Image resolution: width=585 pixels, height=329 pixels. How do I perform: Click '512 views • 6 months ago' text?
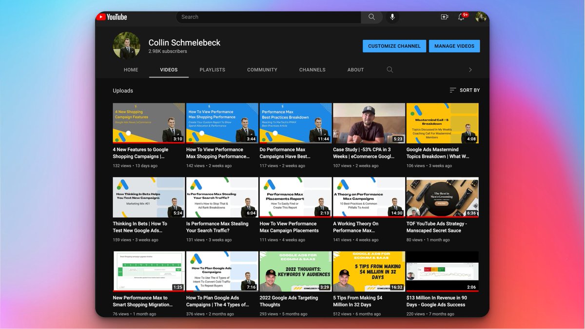(x=357, y=314)
